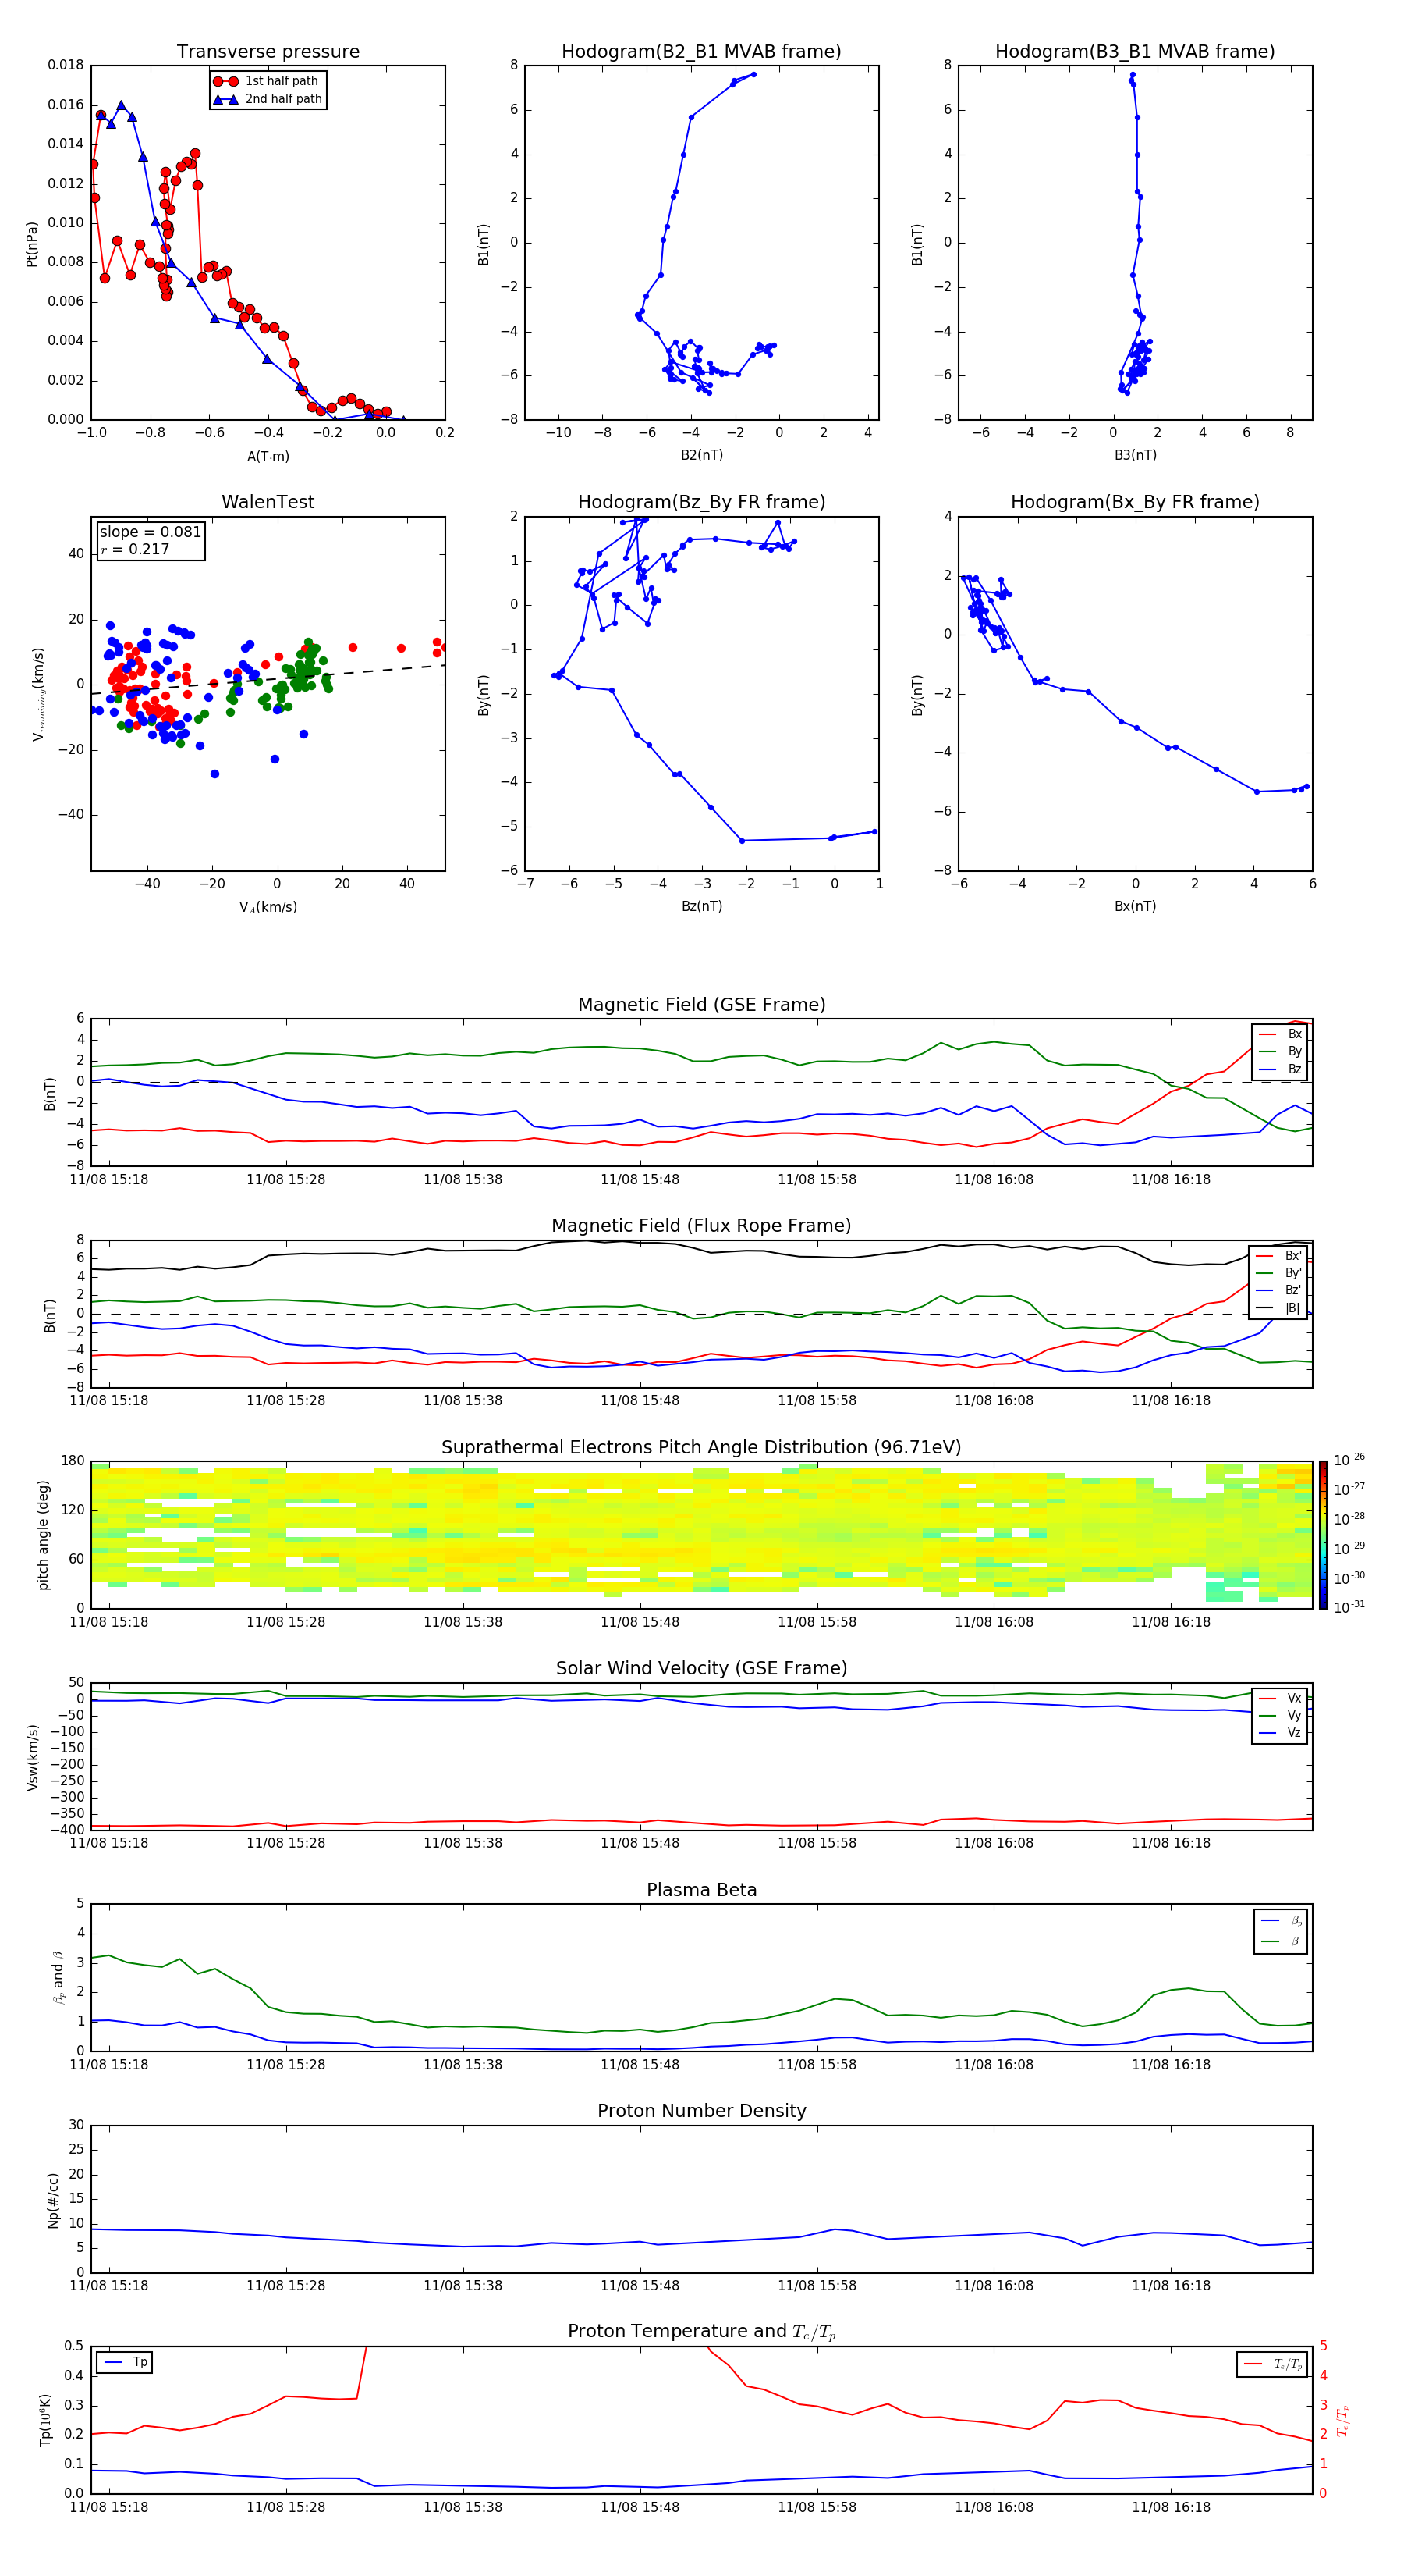Click the "WalenTest" plot title
1404x2576 pixels.
(268, 502)
